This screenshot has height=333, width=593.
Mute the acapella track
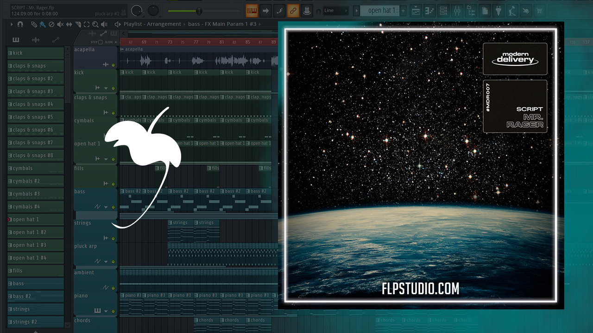point(113,65)
